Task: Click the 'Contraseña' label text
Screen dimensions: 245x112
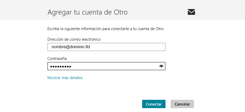Action: (x=57, y=59)
